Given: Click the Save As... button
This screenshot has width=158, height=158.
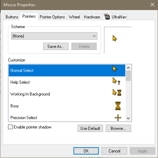Looking at the screenshot, I should [x=56, y=47].
